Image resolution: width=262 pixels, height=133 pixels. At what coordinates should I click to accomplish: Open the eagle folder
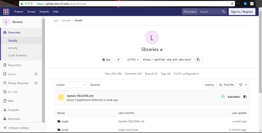coord(65,121)
